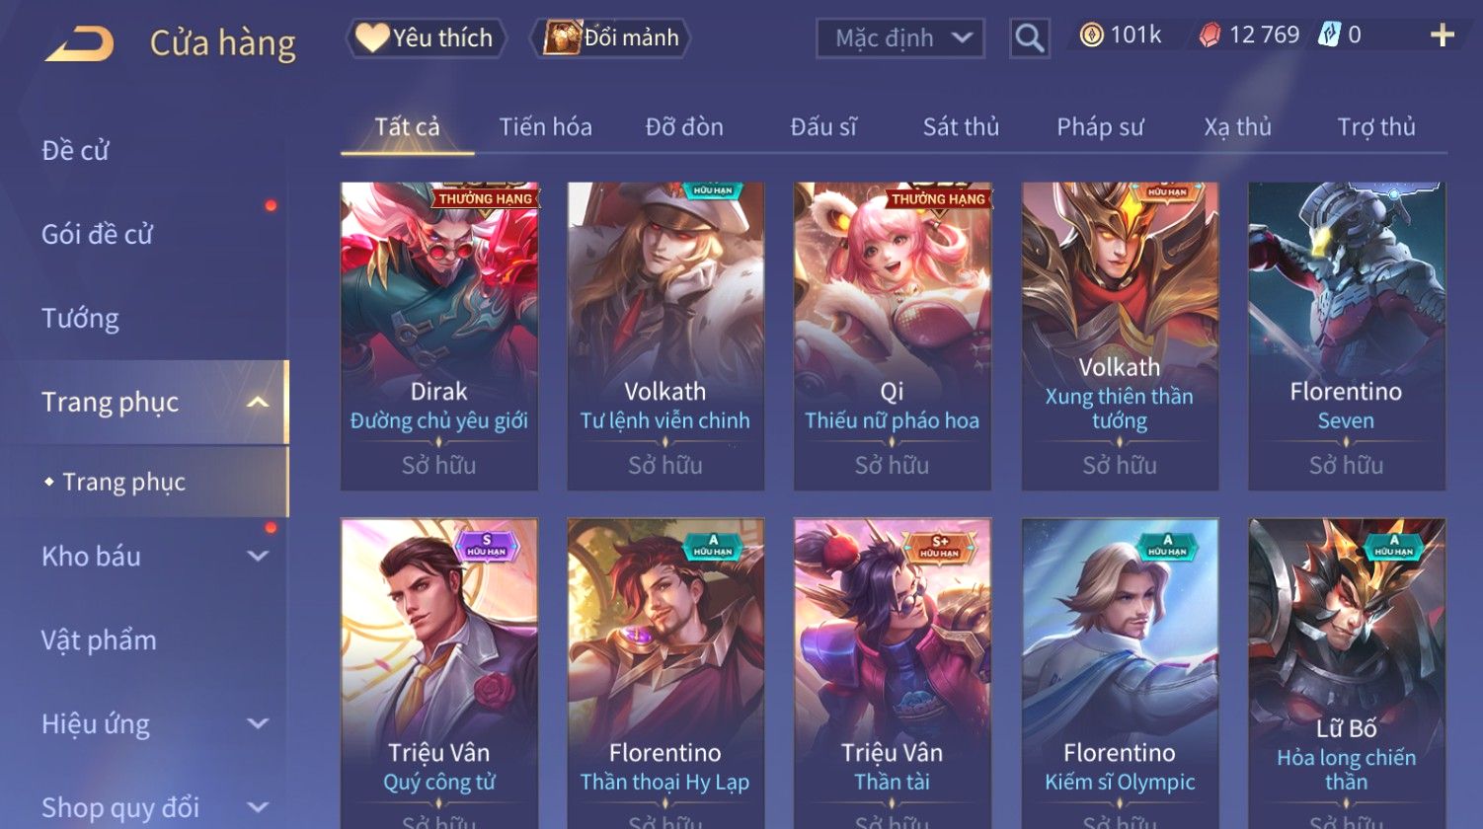Open Qi Thiếu nữ pháo hoa skin card
This screenshot has width=1483, height=829.
pos(893,337)
